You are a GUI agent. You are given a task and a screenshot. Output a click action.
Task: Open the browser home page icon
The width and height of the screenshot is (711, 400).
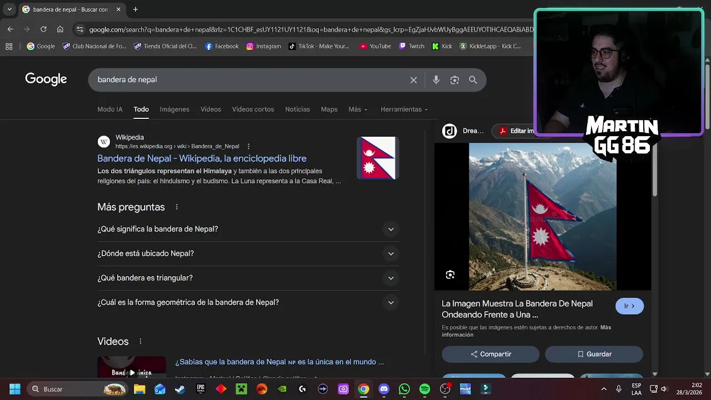pyautogui.click(x=60, y=29)
